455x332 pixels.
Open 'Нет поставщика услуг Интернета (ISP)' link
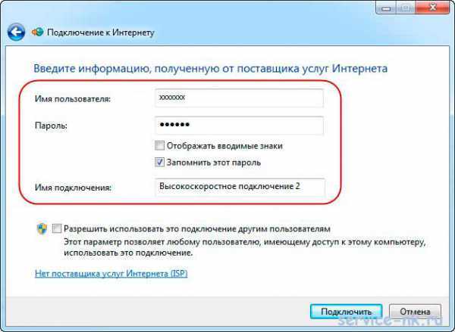[x=111, y=274]
